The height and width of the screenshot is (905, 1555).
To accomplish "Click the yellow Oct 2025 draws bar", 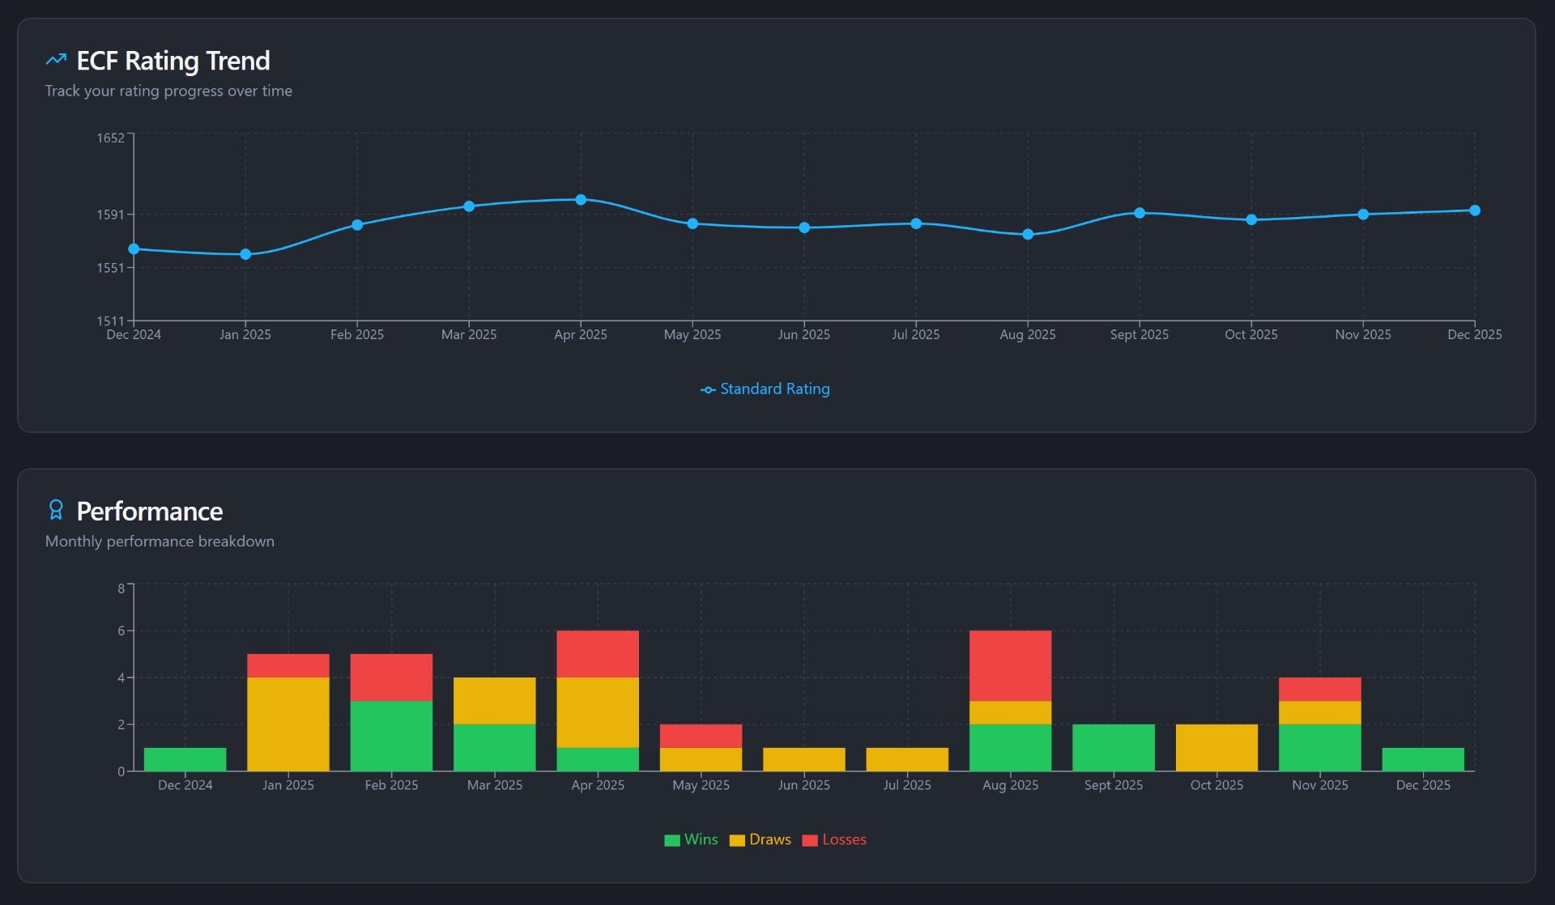I will point(1216,747).
